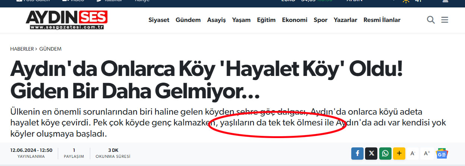The image size is (465, 166).
Task: Open the Asayiş section
Action: [217, 20]
